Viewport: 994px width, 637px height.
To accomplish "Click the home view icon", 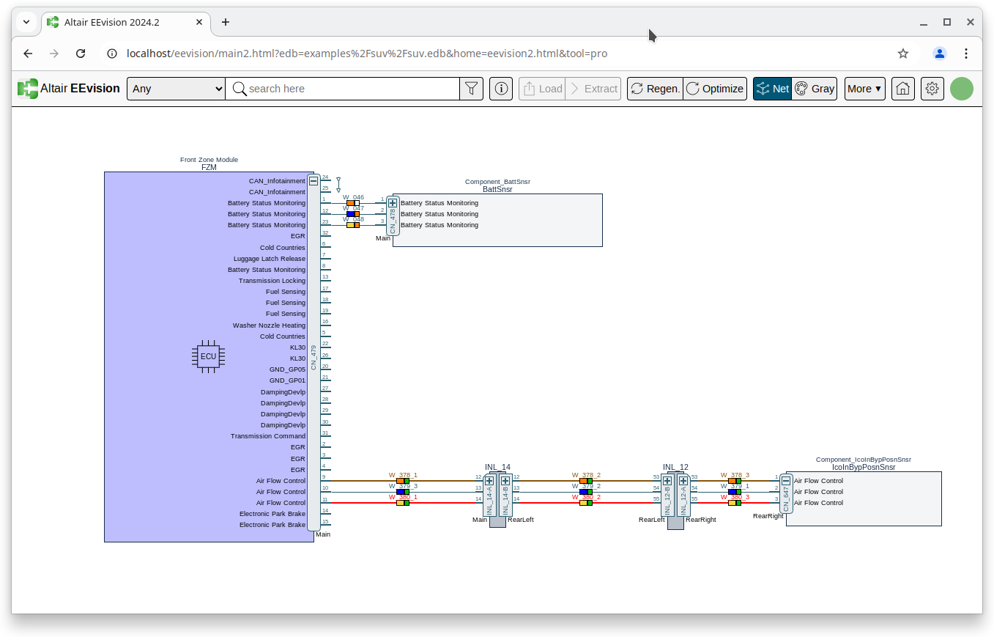I will click(x=902, y=89).
